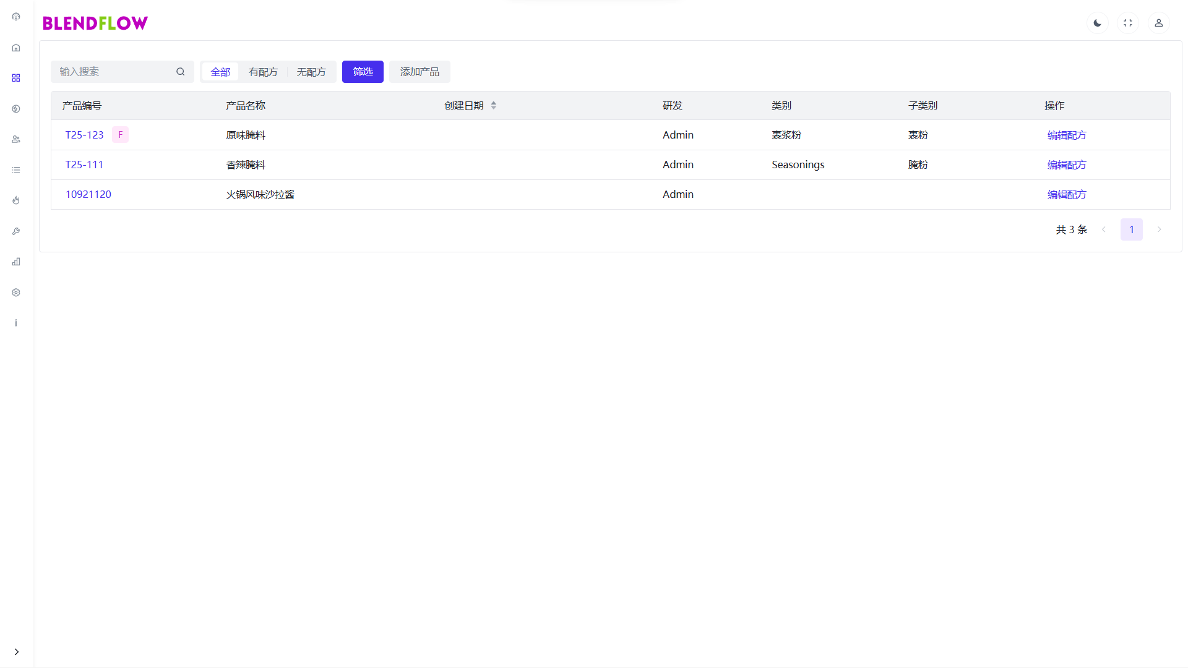The image size is (1188, 668).
Task: Click the 筛选 filter button
Action: point(363,72)
